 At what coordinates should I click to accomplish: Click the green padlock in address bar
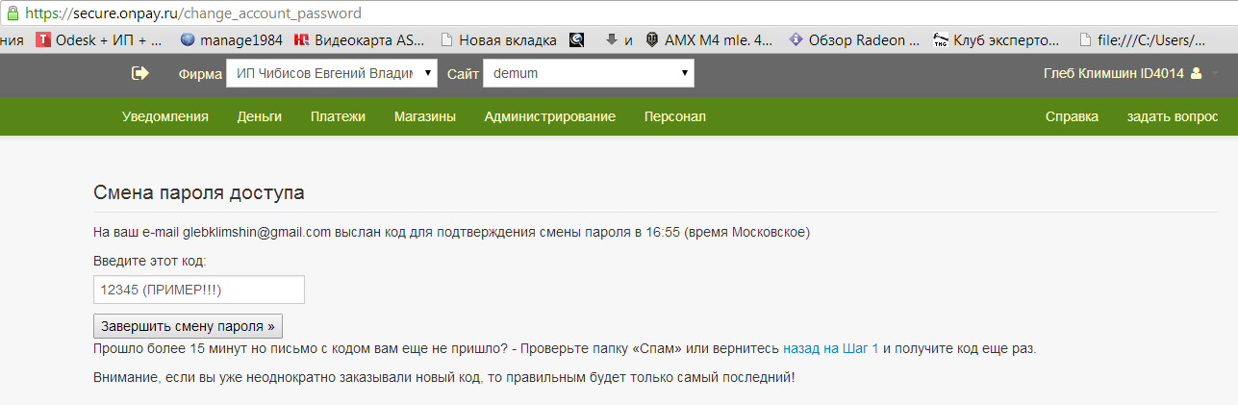(12, 13)
